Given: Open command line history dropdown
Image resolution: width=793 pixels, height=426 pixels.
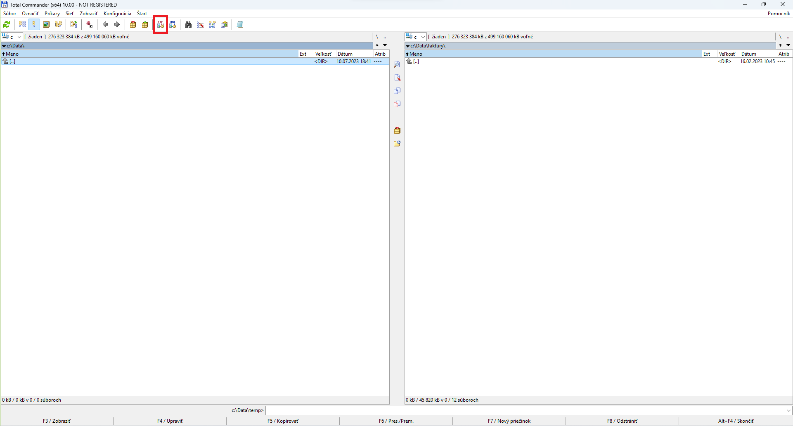Looking at the screenshot, I should [x=788, y=410].
